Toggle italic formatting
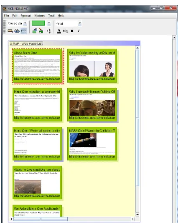This screenshot has height=223, width=178. click(x=79, y=31)
